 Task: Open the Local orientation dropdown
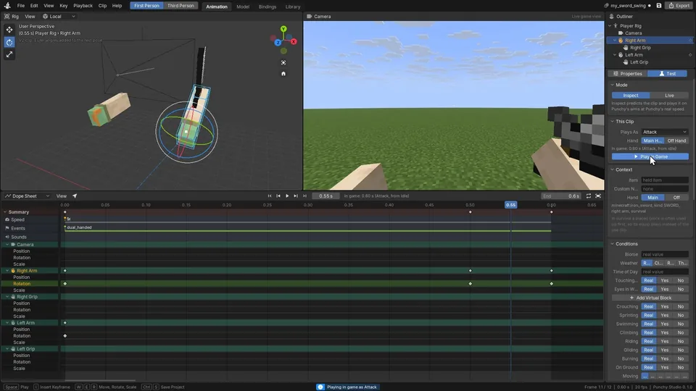point(59,17)
